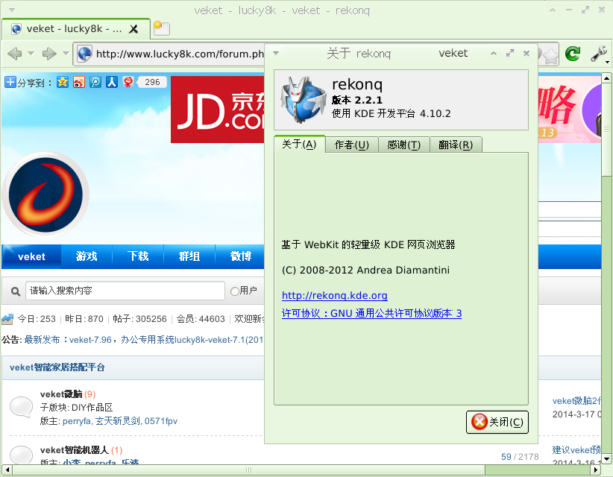Click the horizontal scrollbar right arrow
Image resolution: width=613 pixels, height=477 pixels.
click(595, 470)
